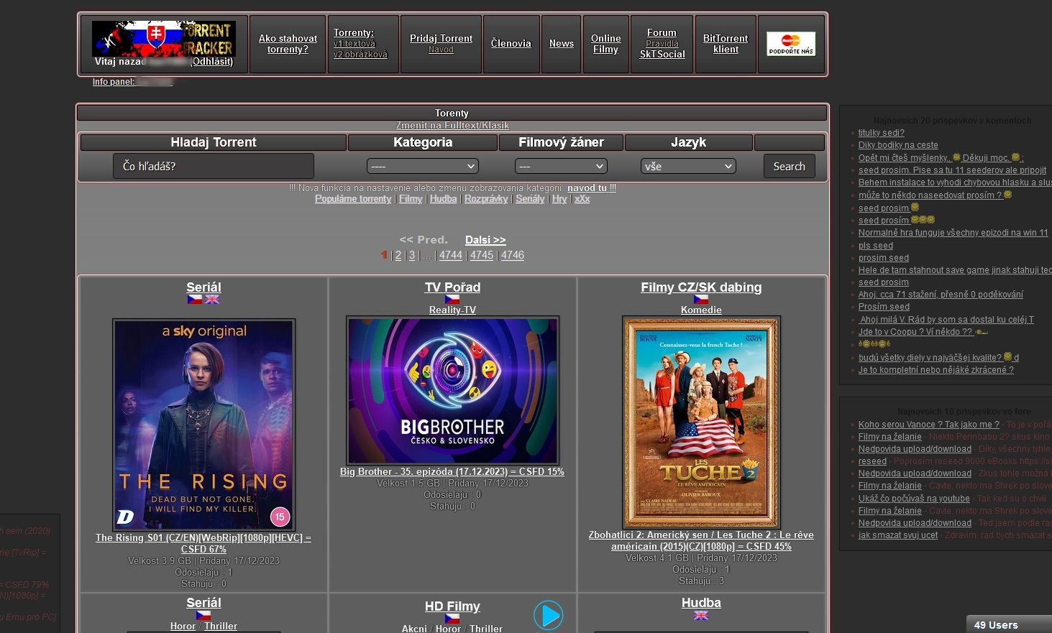
Task: Go to page 3
Action: click(412, 255)
